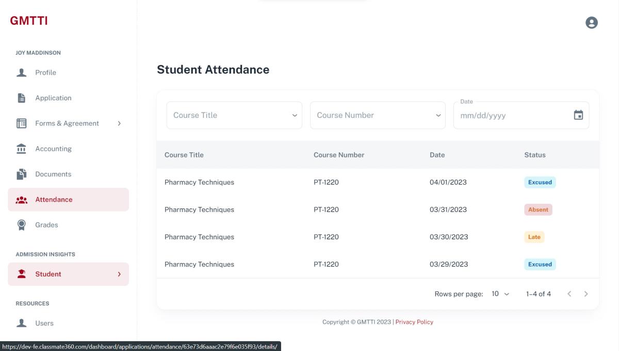Open the Privacy Policy link
The image size is (619, 351).
pyautogui.click(x=414, y=322)
